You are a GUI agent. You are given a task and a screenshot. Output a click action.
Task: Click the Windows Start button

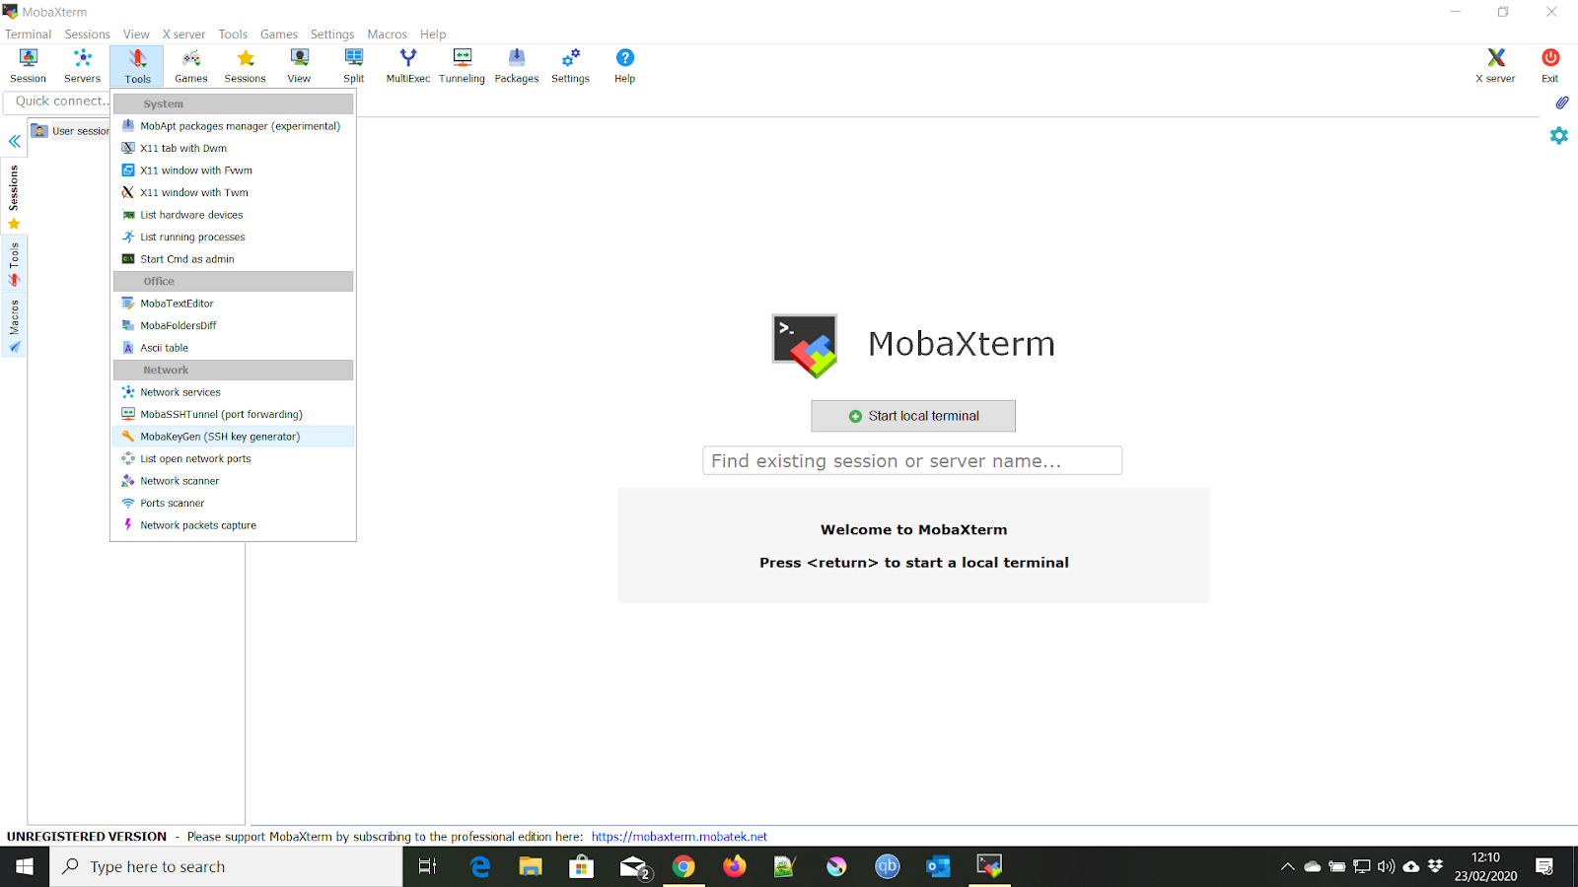coord(25,866)
